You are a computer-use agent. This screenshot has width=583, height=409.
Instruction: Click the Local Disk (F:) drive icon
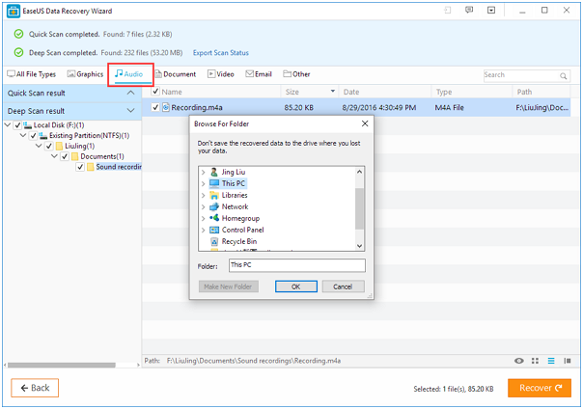tap(28, 125)
